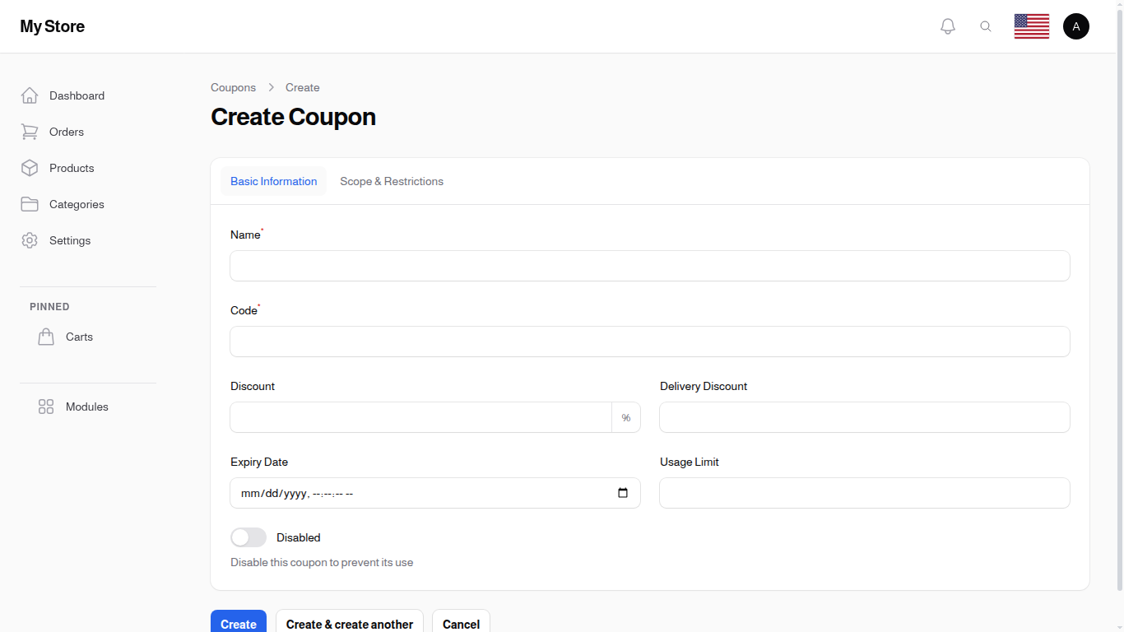Switch to the Scope & Restrictions tab
Screen dimensions: 1124x632
click(x=392, y=181)
